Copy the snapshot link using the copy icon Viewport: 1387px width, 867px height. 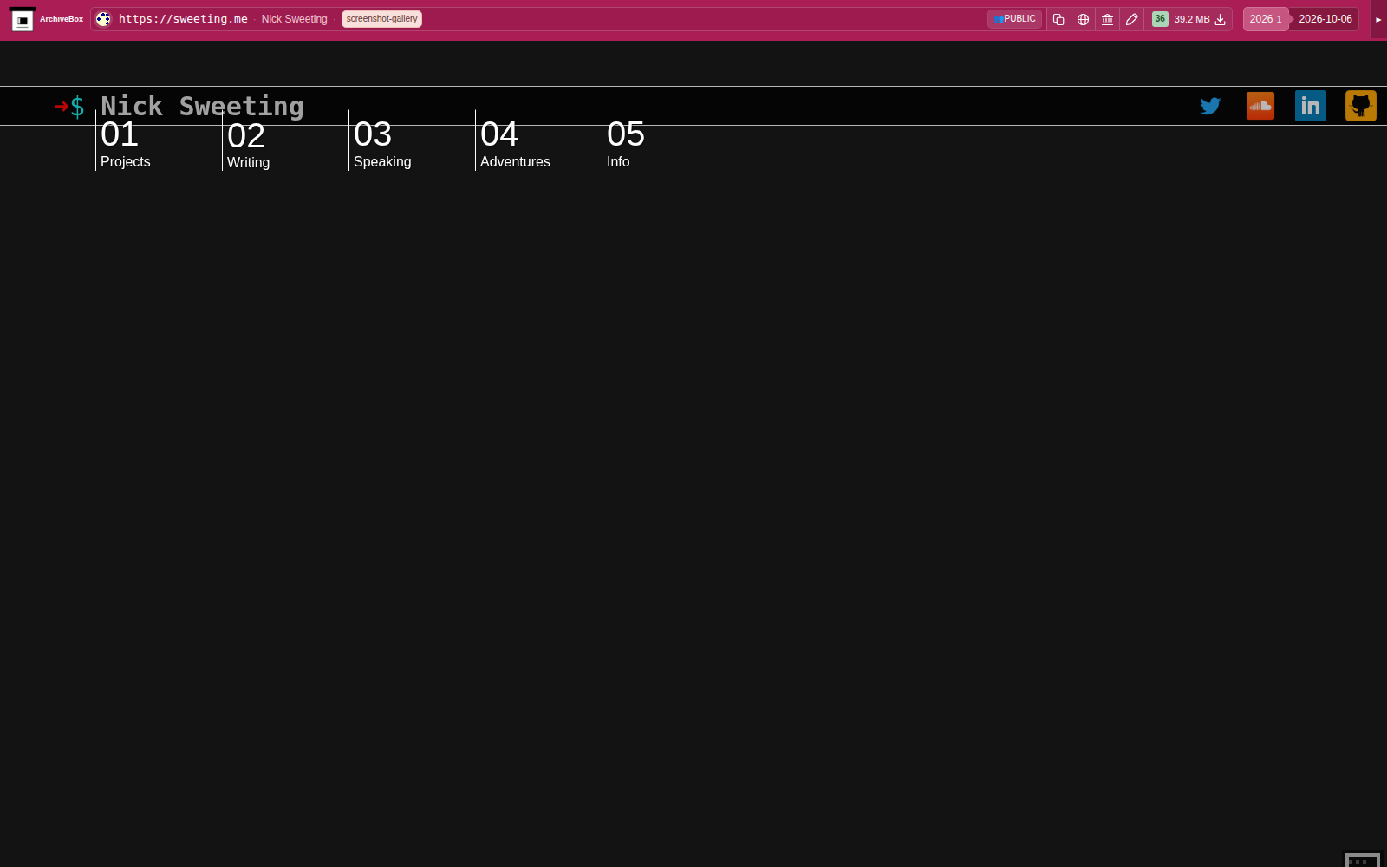pos(1058,19)
